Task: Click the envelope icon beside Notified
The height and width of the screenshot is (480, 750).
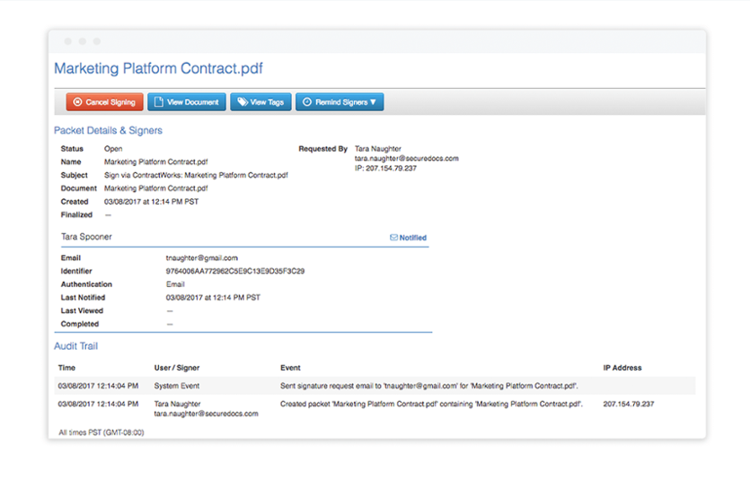Action: point(393,238)
